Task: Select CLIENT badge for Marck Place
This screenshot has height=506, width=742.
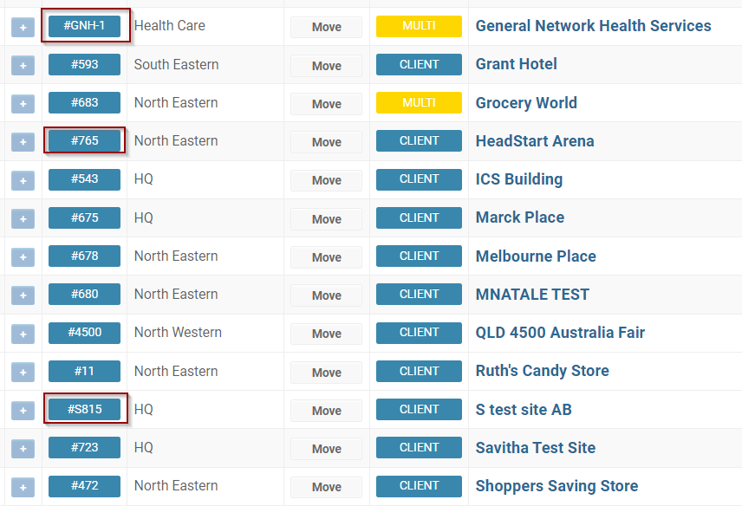Action: coord(419,218)
